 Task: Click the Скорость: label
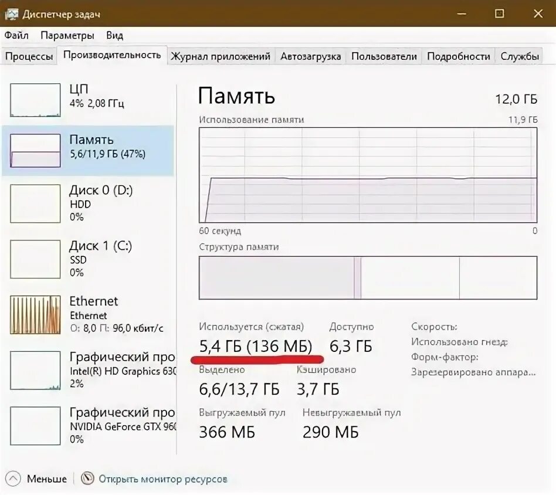(434, 327)
